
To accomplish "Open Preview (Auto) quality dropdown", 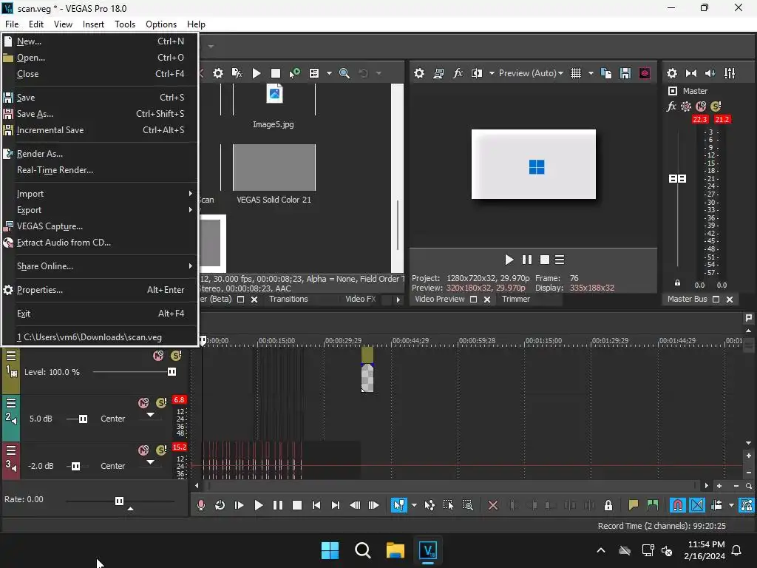I will pos(531,73).
